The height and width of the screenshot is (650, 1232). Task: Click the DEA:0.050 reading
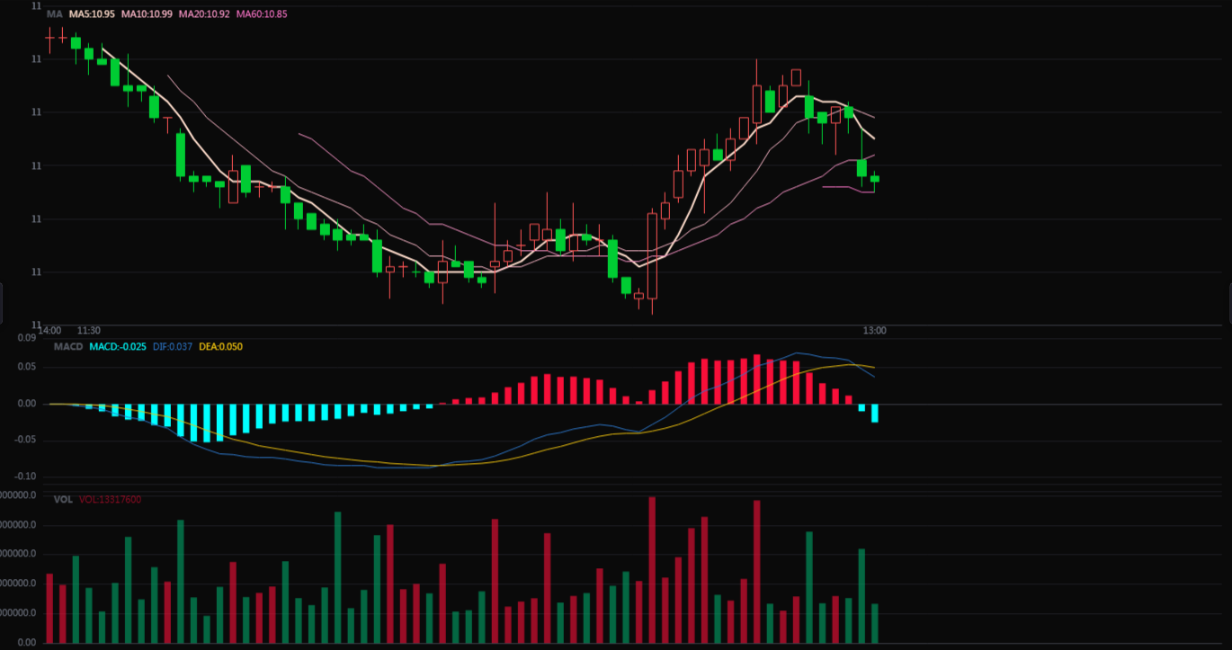click(220, 346)
